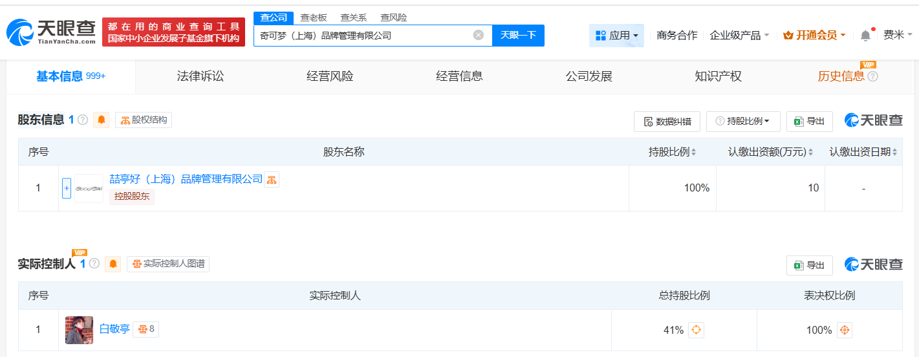This screenshot has width=919, height=357.
Task: Export shareholder info with 导出 button
Action: pyautogui.click(x=810, y=121)
